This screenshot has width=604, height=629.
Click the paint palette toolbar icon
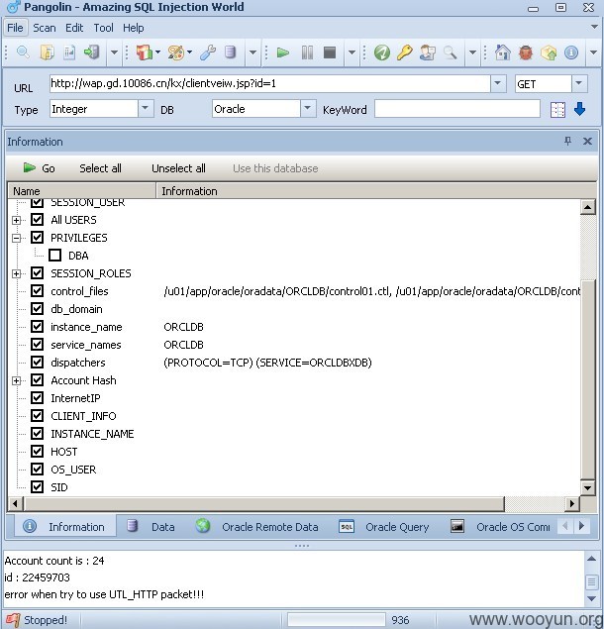click(x=175, y=52)
